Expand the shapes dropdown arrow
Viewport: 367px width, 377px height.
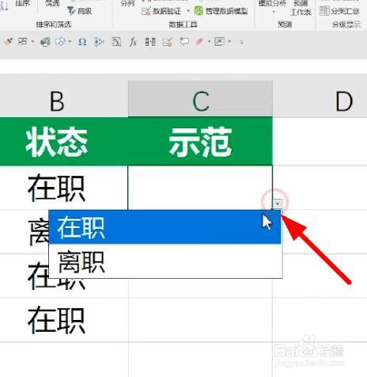tap(70, 42)
